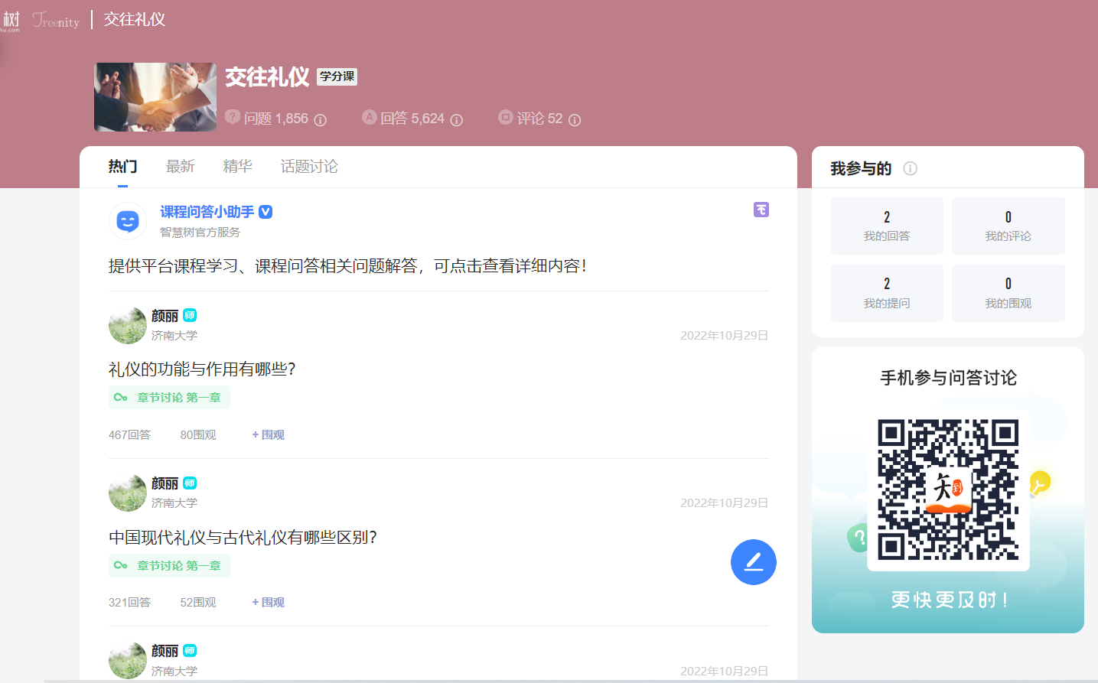Click the Treenity logo in header
The width and height of the screenshot is (1098, 683).
pyautogui.click(x=56, y=21)
